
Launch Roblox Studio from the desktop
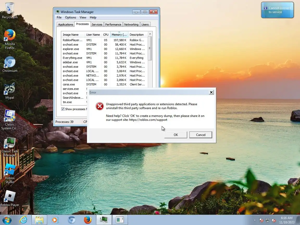(x=10, y=174)
